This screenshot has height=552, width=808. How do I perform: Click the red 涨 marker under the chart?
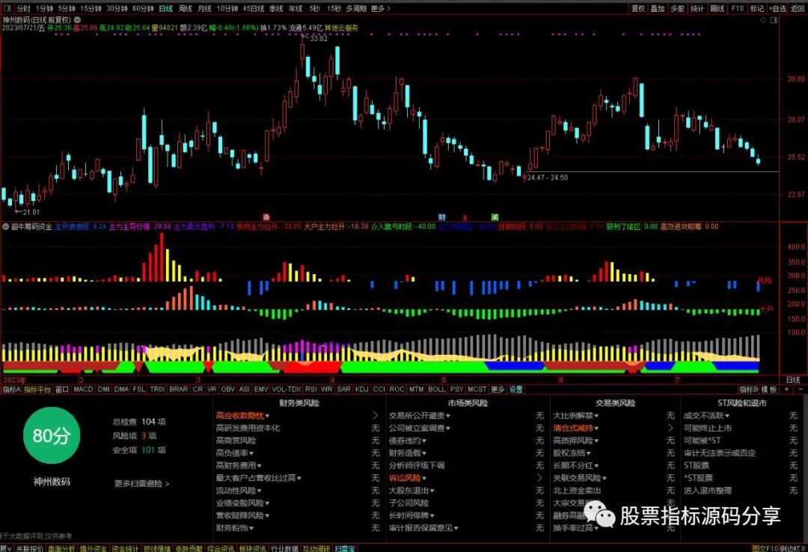click(x=266, y=217)
